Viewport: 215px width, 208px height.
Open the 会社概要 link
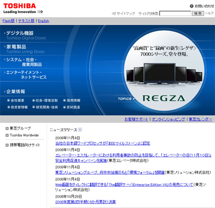pyautogui.click(x=17, y=100)
